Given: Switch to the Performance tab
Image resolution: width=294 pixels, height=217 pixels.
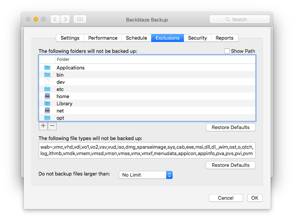Looking at the screenshot, I should coord(103,38).
